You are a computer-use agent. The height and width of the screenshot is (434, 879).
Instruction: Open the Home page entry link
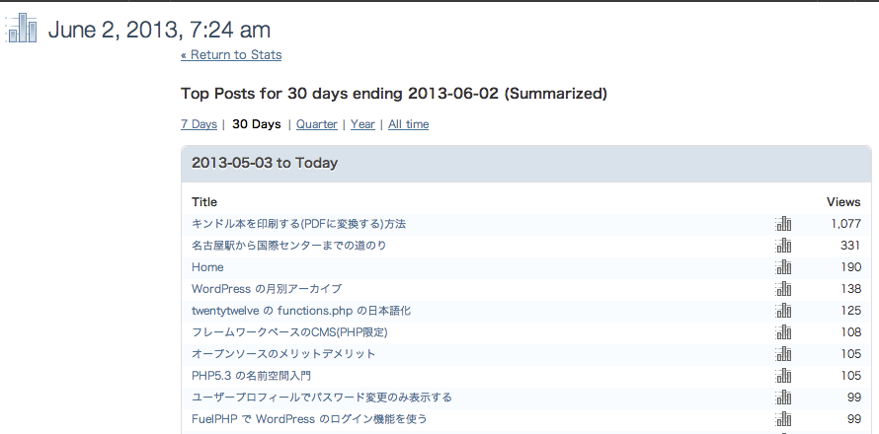coord(207,267)
